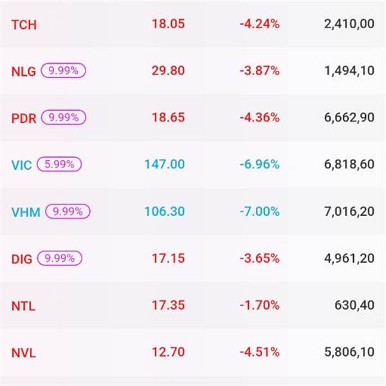Select the NLG ticker symbol

click(24, 71)
